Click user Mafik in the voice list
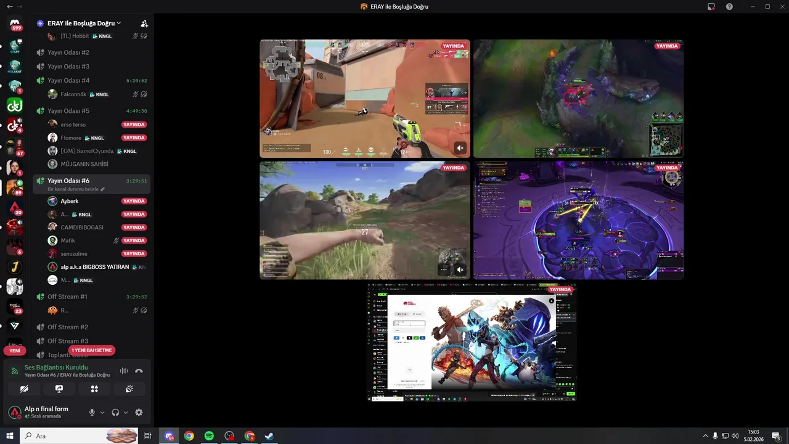This screenshot has height=444, width=789. [x=97, y=240]
